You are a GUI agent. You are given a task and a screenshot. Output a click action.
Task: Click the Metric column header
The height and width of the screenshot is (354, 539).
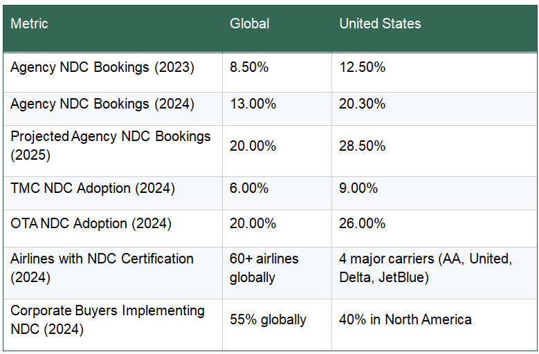click(x=30, y=24)
